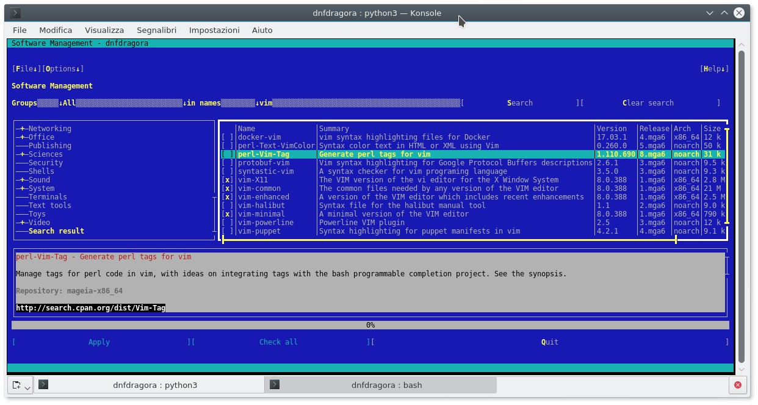Toggle checkbox for docker-vim package
Viewport: 758px width, 405px height.
point(227,137)
